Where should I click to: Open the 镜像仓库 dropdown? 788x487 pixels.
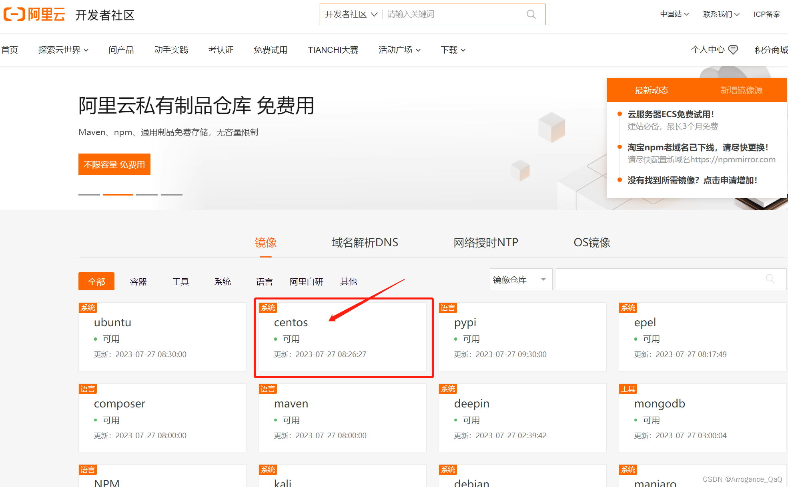[521, 279]
